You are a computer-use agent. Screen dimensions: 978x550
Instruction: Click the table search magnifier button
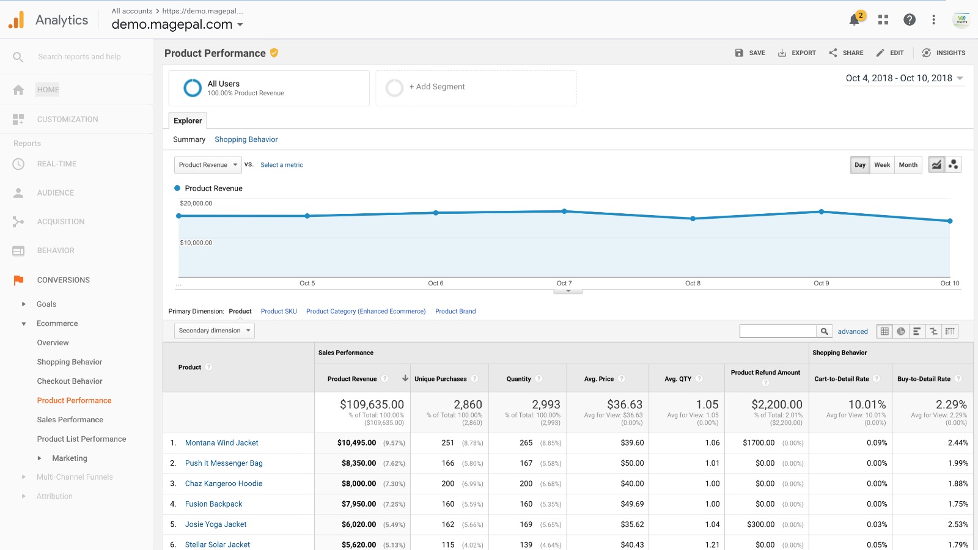(825, 331)
